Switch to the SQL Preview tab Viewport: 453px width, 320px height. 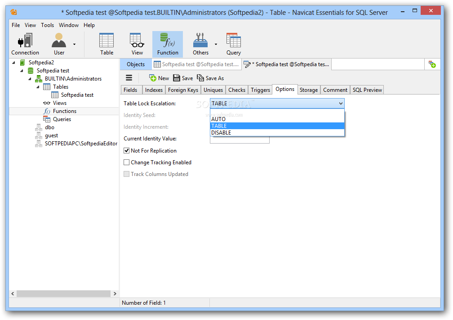pos(367,90)
